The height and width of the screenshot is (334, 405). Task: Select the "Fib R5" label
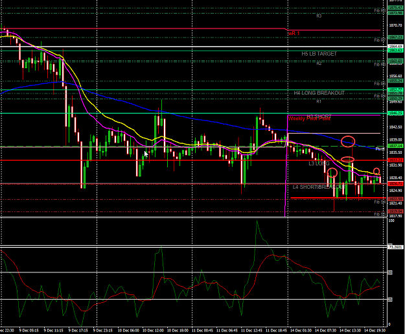click(x=380, y=84)
